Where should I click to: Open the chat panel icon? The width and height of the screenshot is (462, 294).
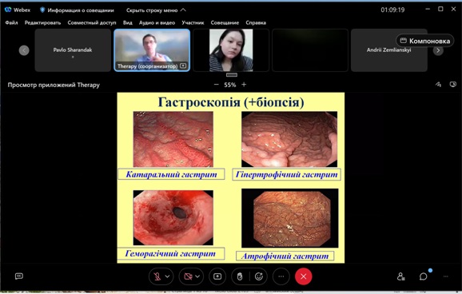point(424,276)
